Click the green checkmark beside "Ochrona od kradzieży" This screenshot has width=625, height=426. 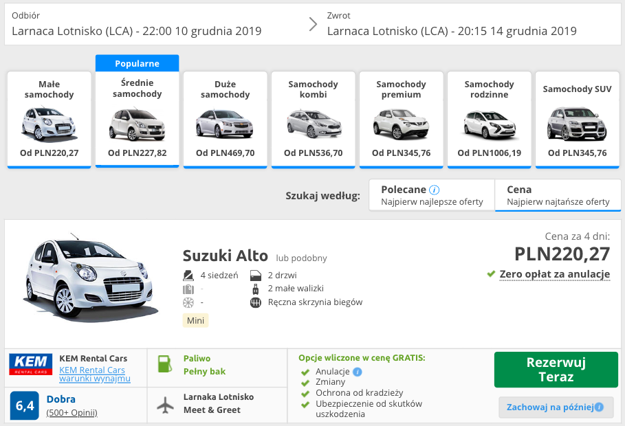[x=305, y=392]
